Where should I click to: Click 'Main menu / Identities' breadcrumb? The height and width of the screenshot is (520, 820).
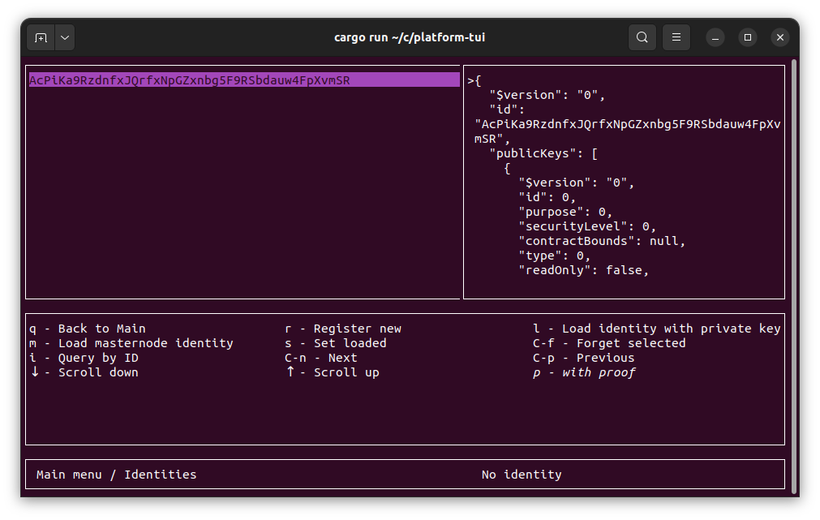pyautogui.click(x=117, y=475)
